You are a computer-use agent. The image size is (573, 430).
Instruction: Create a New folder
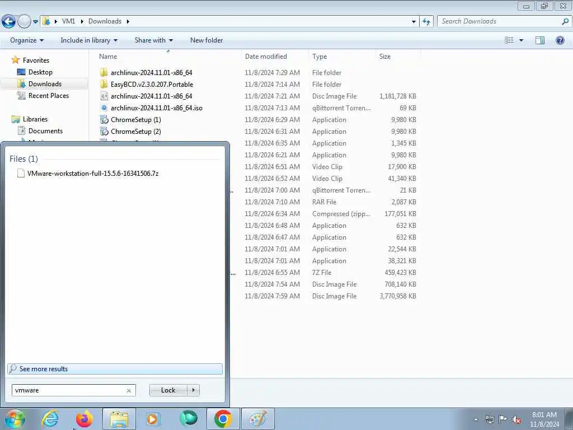tap(206, 40)
